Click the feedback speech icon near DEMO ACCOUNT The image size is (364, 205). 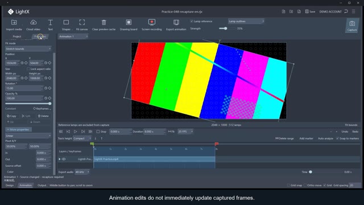pos(346,11)
